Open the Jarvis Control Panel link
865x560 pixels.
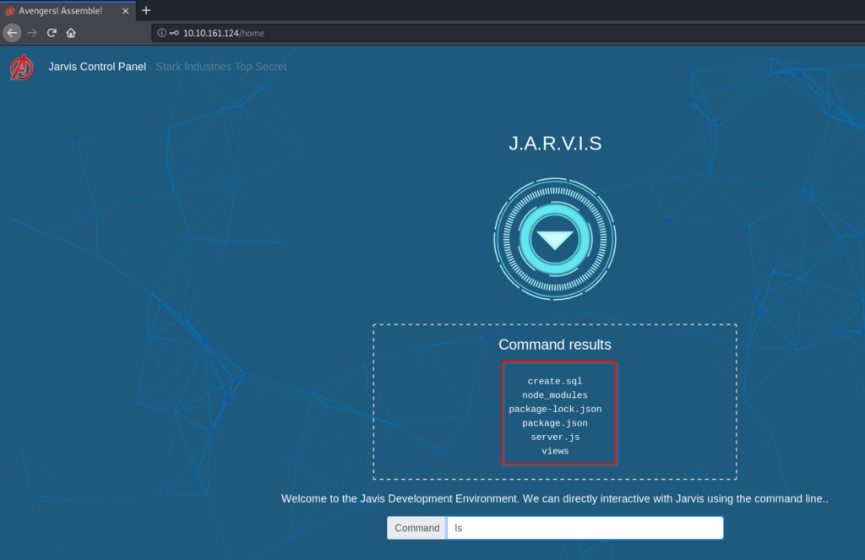click(x=97, y=67)
